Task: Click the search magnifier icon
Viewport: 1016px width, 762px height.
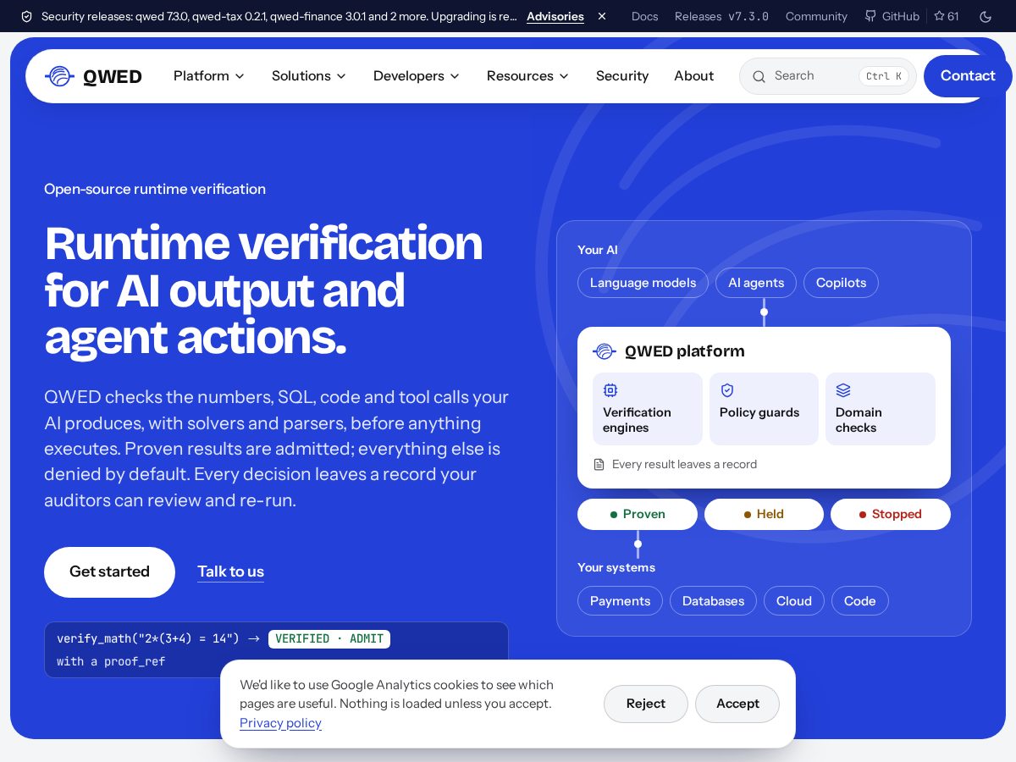Action: [759, 76]
